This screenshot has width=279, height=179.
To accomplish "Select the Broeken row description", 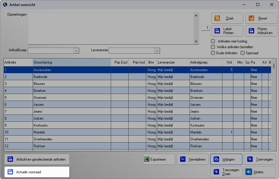I will pyautogui.click(x=40, y=91).
